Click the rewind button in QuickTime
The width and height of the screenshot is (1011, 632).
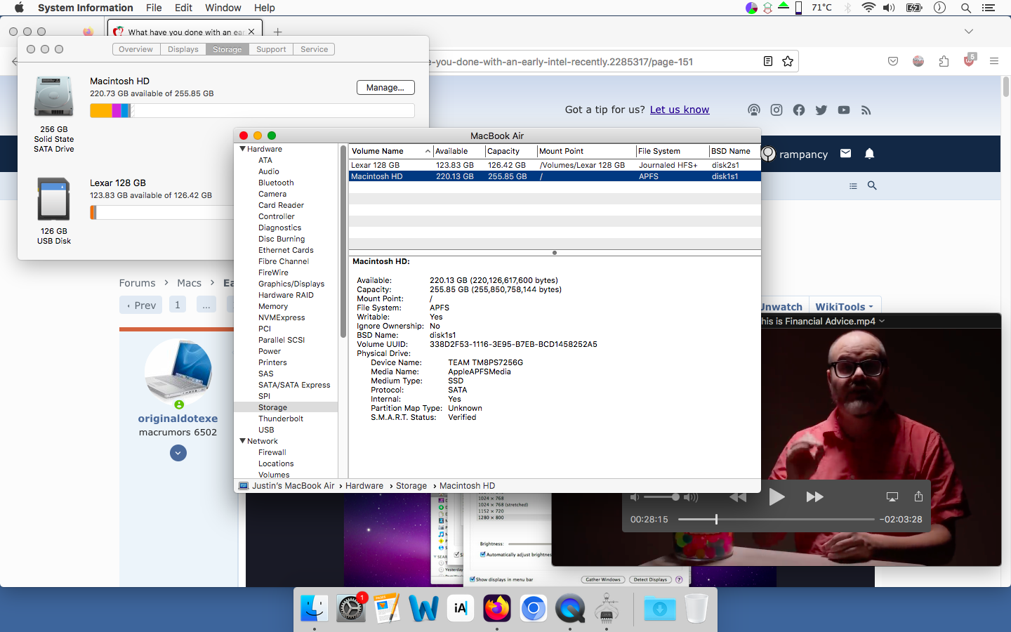(738, 496)
